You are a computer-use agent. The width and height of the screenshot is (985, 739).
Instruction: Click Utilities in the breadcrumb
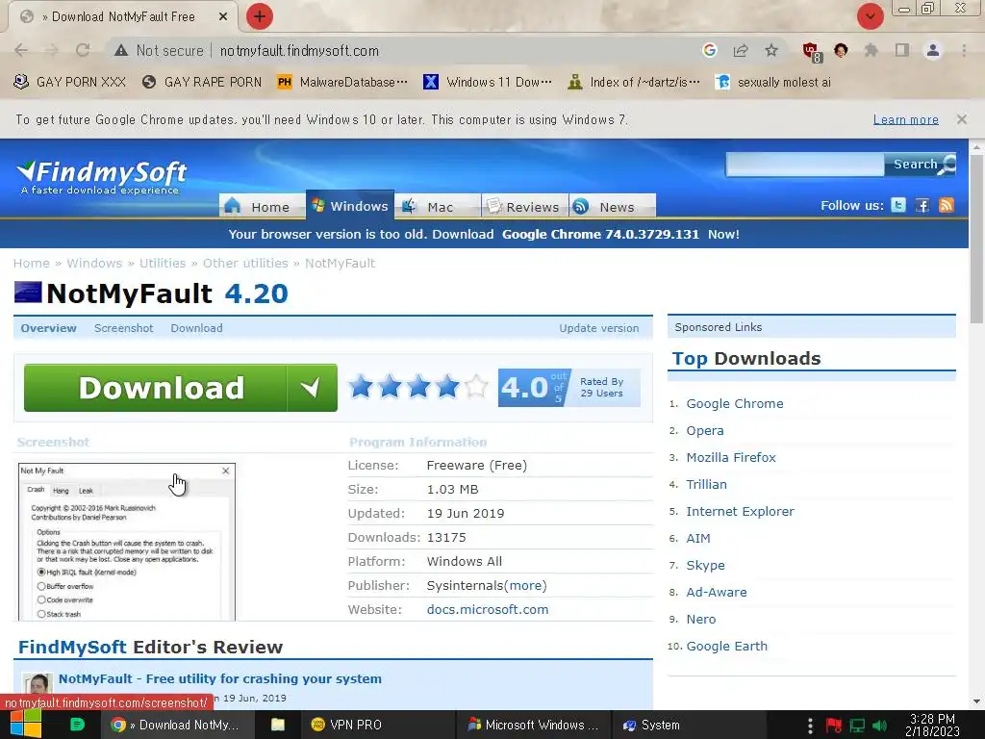coord(163,264)
